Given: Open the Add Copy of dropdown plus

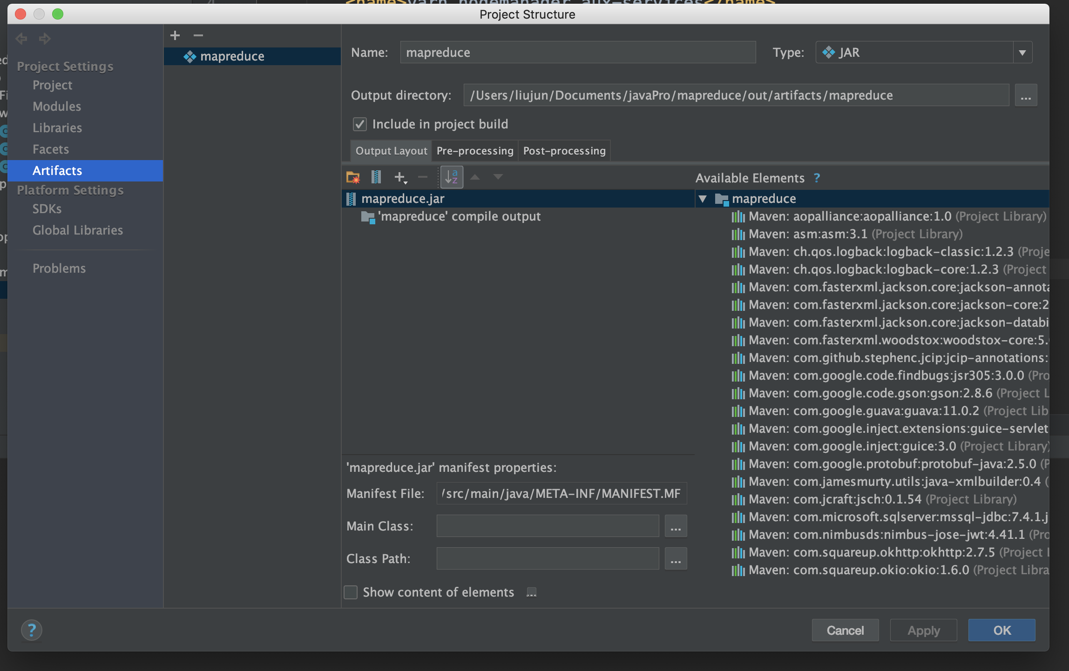Looking at the screenshot, I should click(400, 177).
